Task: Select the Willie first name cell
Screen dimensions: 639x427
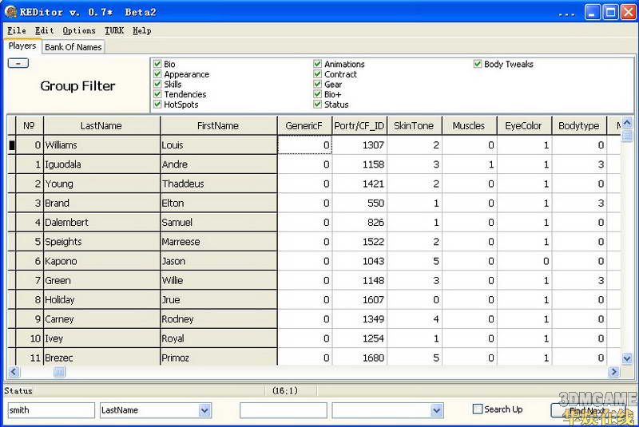Action: [219, 280]
